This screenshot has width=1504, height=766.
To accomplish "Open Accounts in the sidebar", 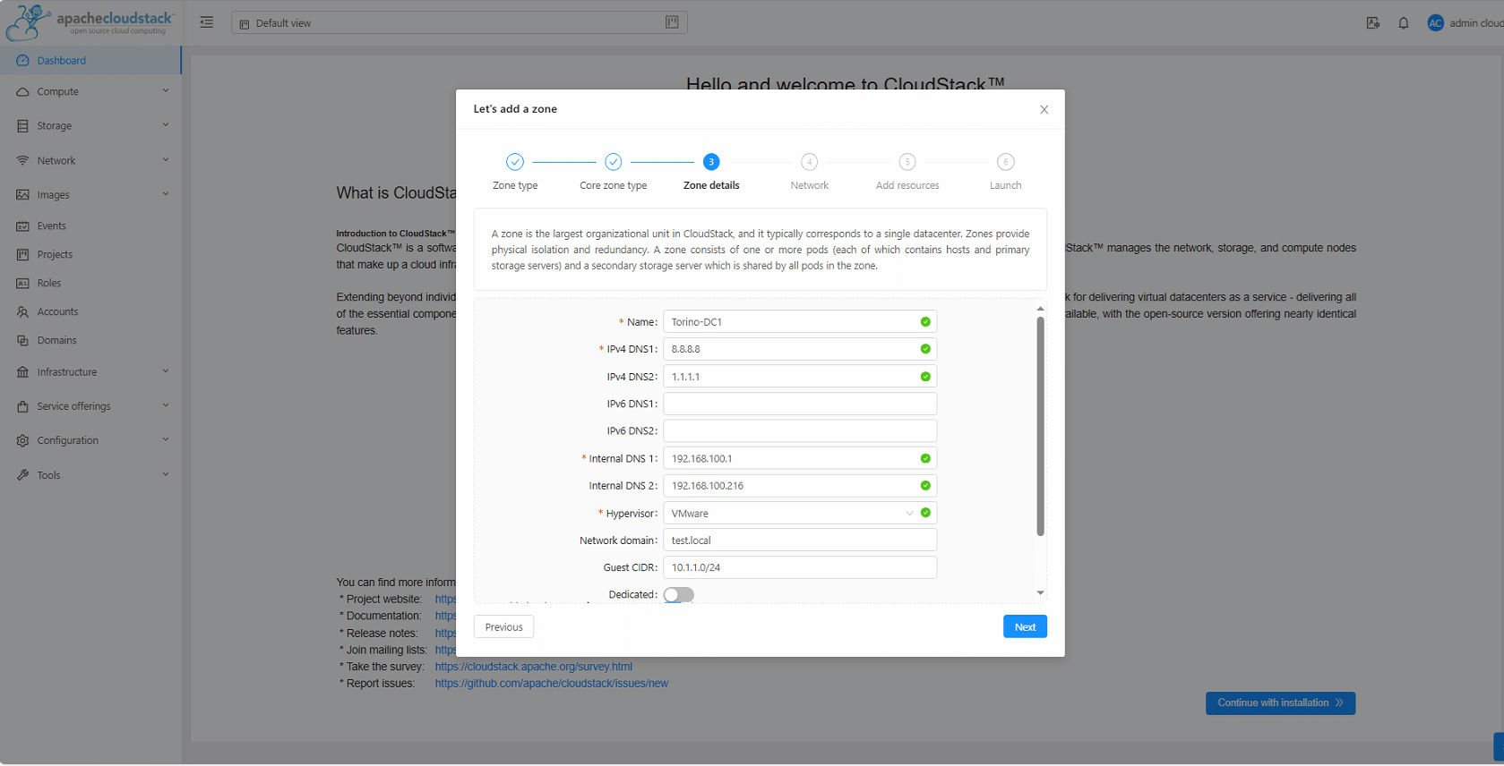I will [x=90, y=312].
